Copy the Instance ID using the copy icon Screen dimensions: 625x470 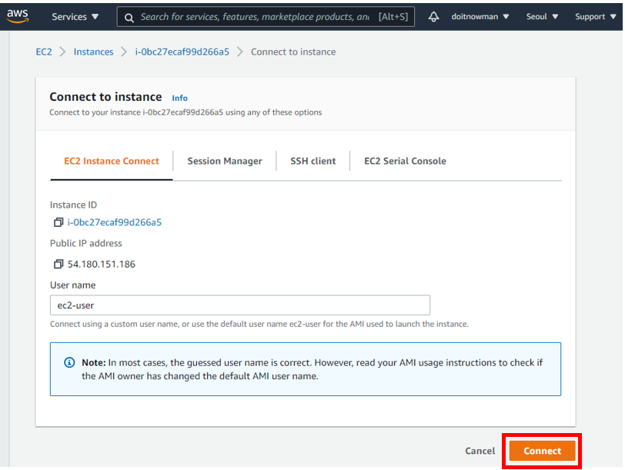[x=58, y=222]
